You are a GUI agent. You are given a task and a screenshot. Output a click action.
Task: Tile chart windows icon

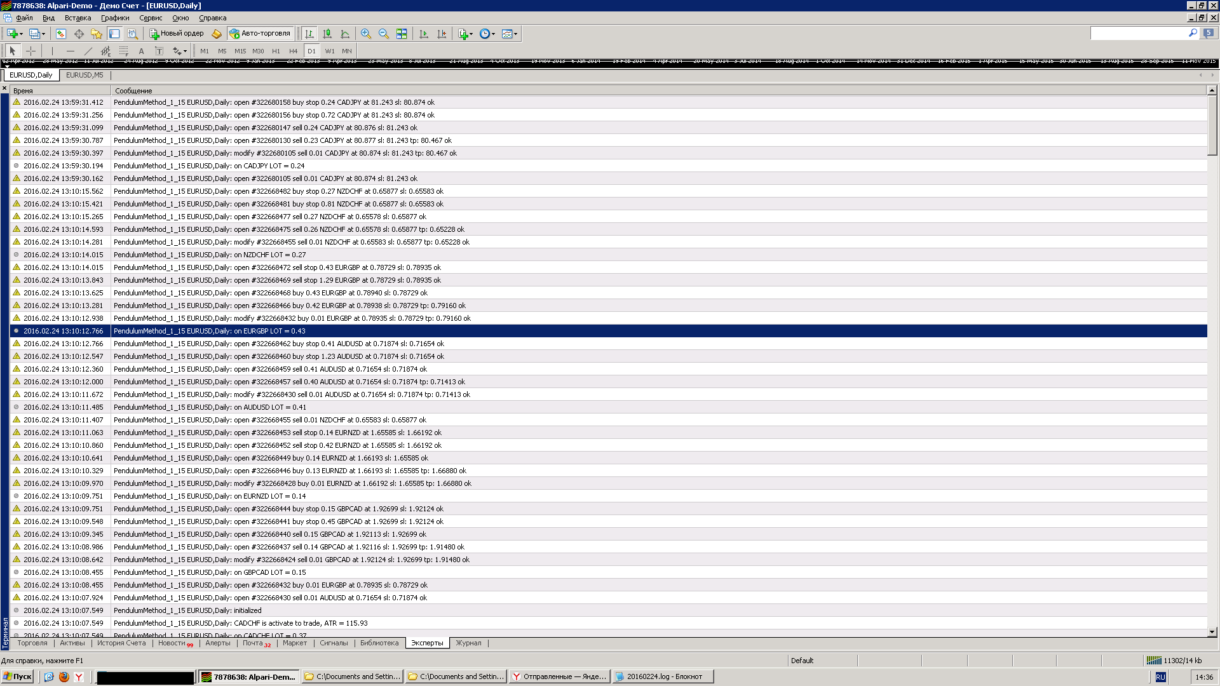coord(402,34)
